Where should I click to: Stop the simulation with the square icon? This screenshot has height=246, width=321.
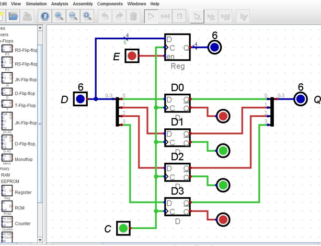(x=179, y=16)
